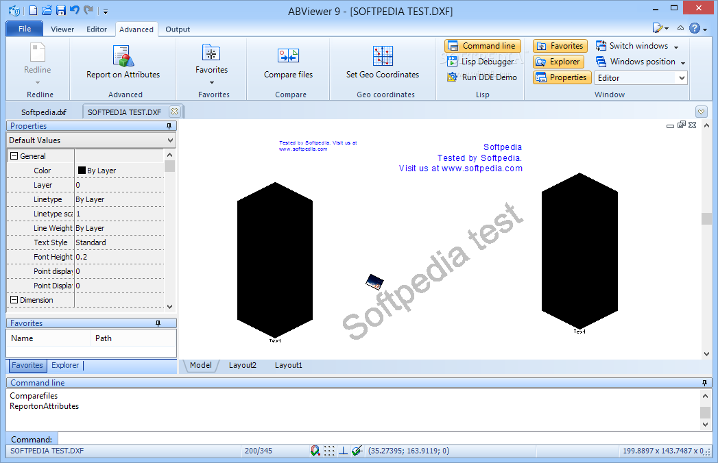Toggle the Command line panel button
The image size is (718, 463).
[483, 46]
